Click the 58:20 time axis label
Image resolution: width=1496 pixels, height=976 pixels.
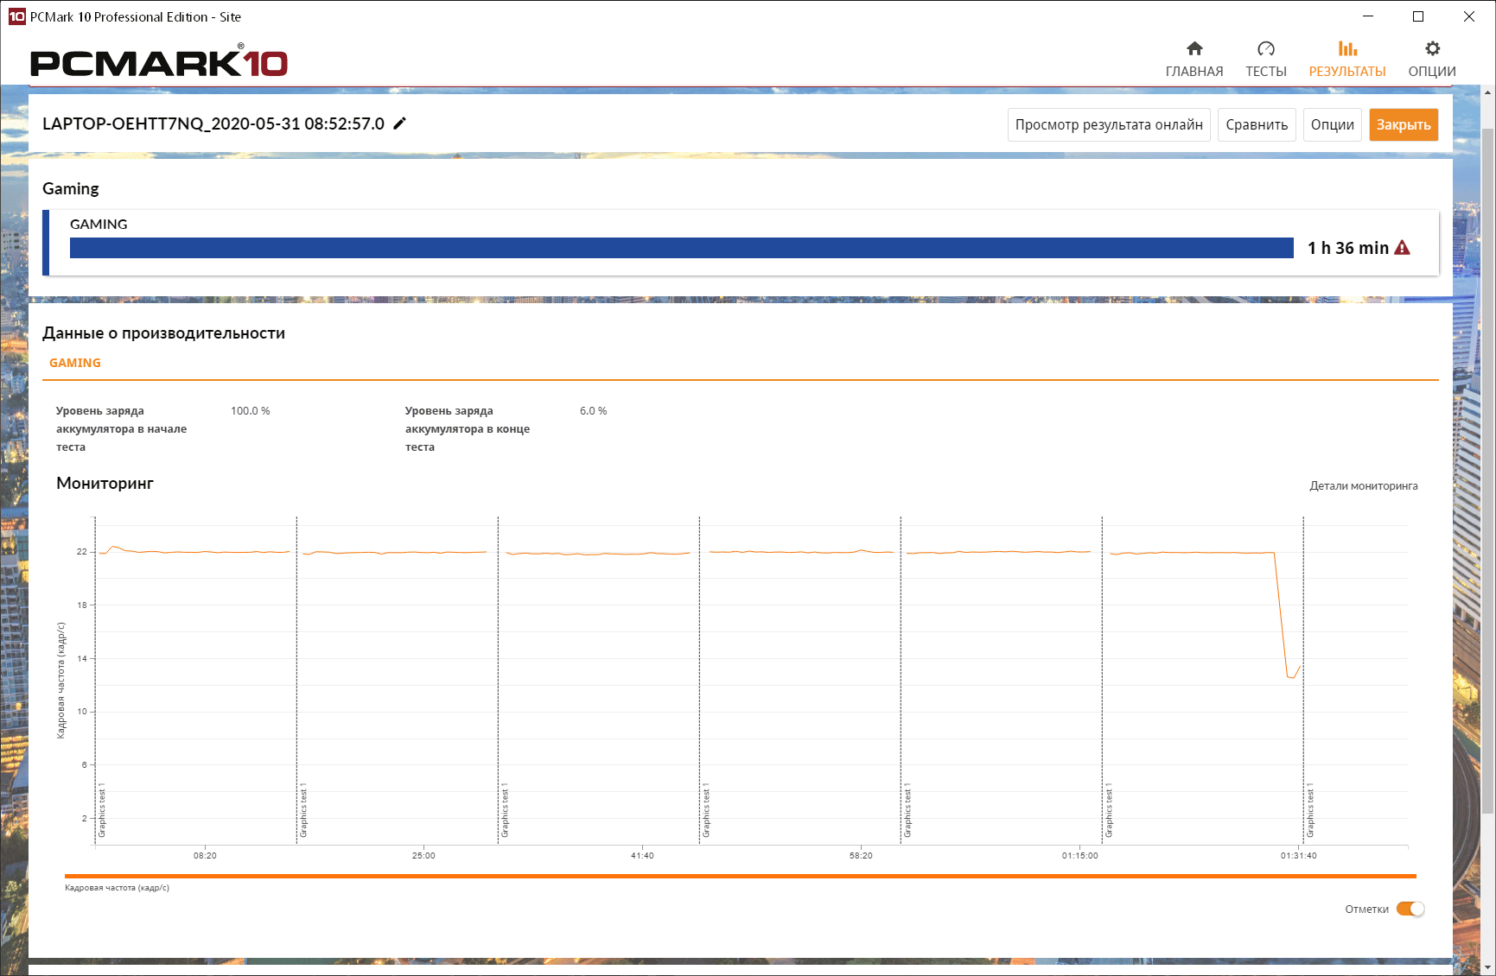pyautogui.click(x=861, y=856)
